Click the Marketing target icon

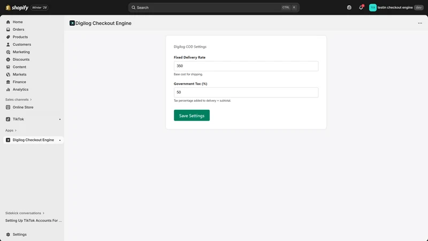point(8,52)
